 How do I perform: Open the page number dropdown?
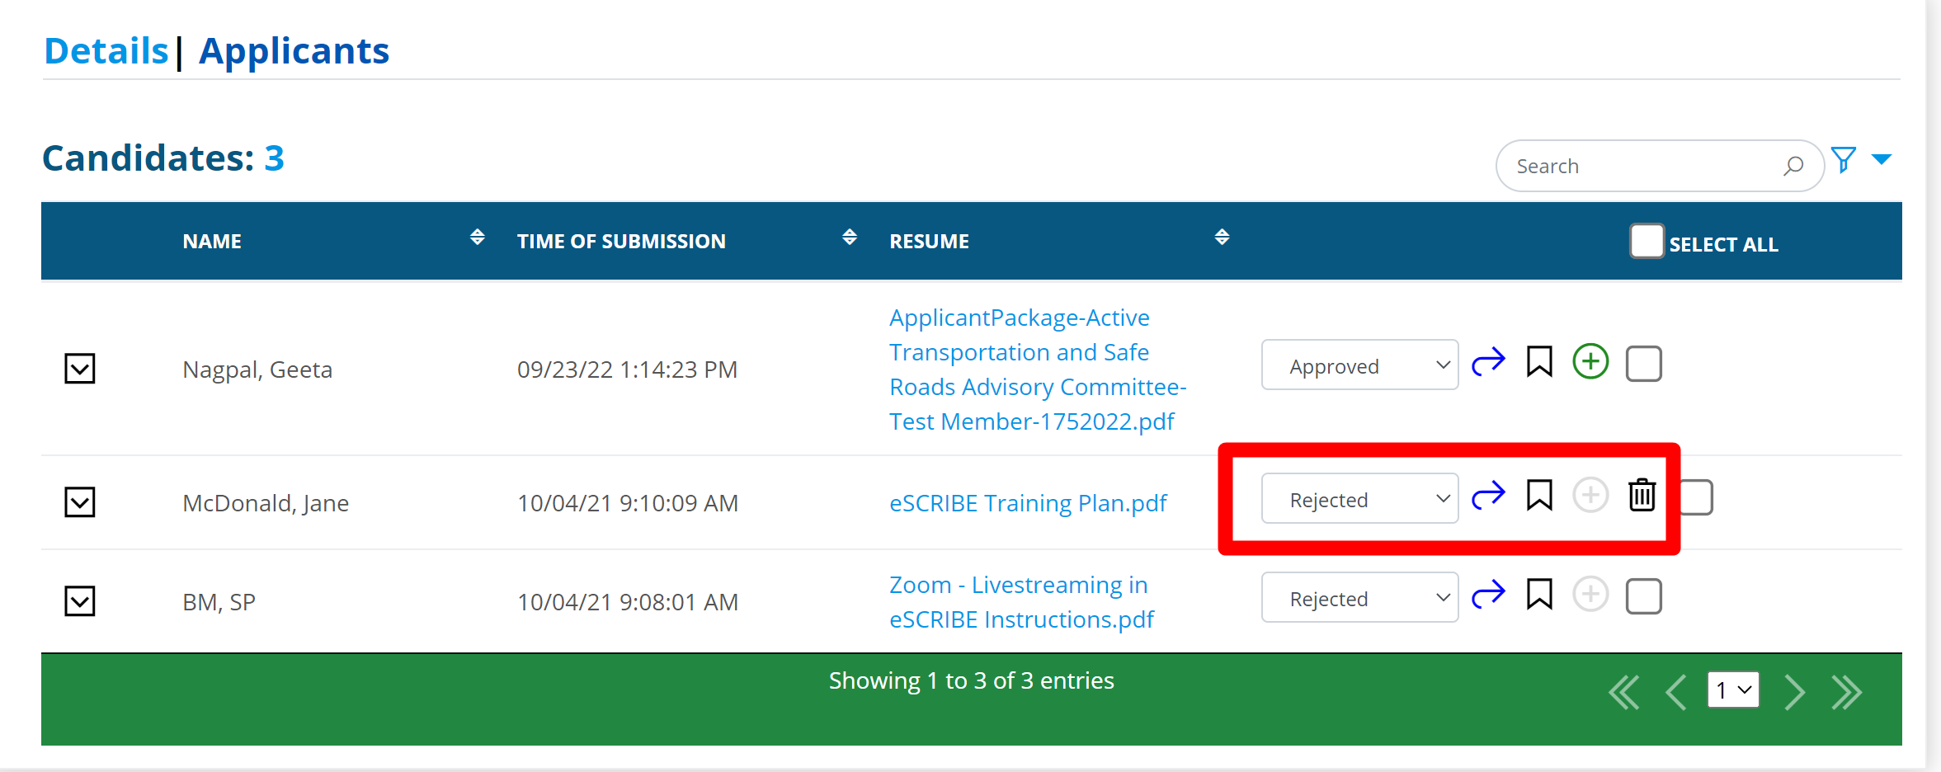pos(1733,690)
